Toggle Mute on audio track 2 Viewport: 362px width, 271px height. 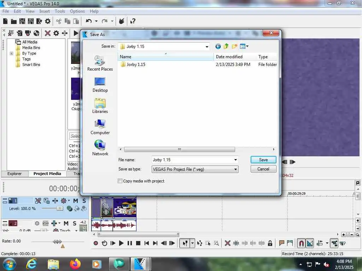tap(66, 223)
